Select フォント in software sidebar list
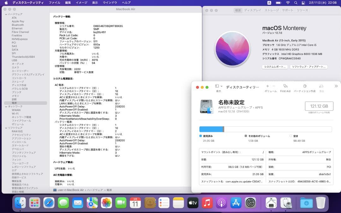Screen dimensions: 341x213 16,160
